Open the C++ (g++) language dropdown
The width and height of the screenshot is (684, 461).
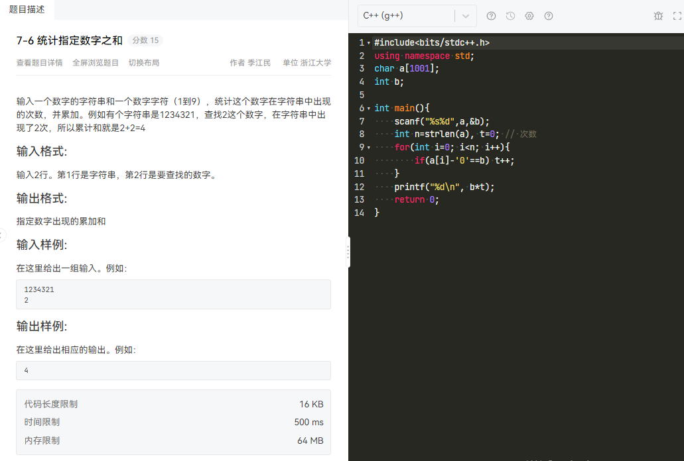point(417,16)
